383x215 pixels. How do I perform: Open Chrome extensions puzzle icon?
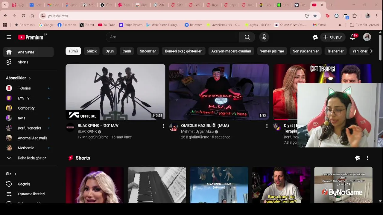coord(355,16)
